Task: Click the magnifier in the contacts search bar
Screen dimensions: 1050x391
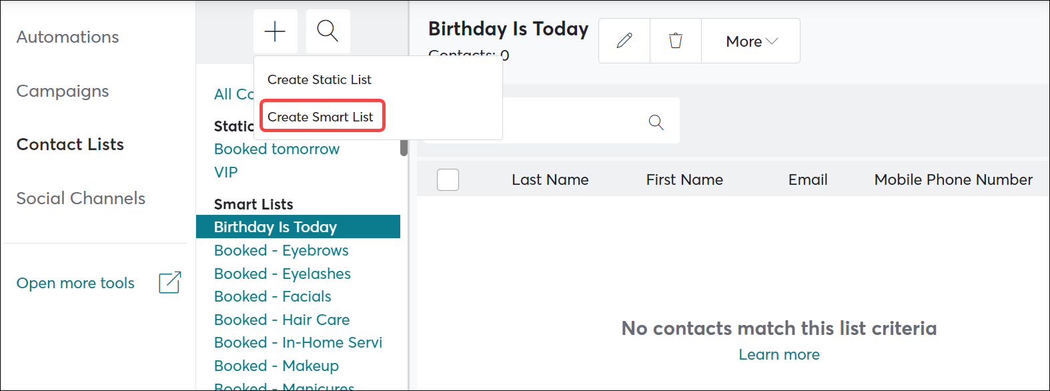Action: pyautogui.click(x=655, y=122)
